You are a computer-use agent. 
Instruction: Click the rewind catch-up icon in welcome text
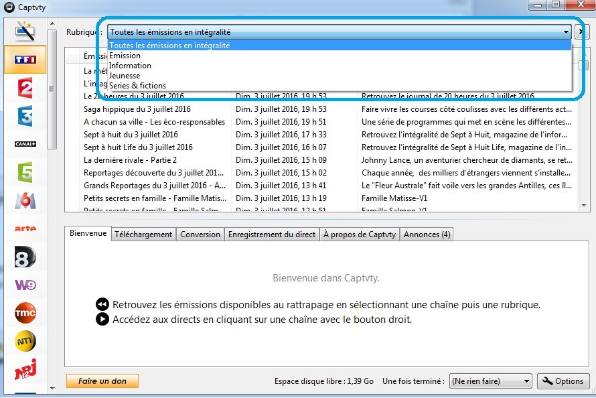(x=102, y=304)
